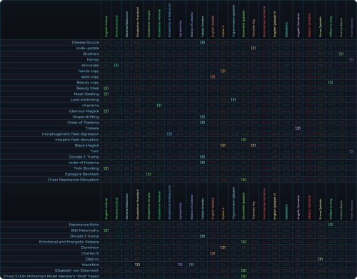Select highlighted 131 in Déjà vu row
The width and height of the screenshot is (357, 279).
coord(321,259)
